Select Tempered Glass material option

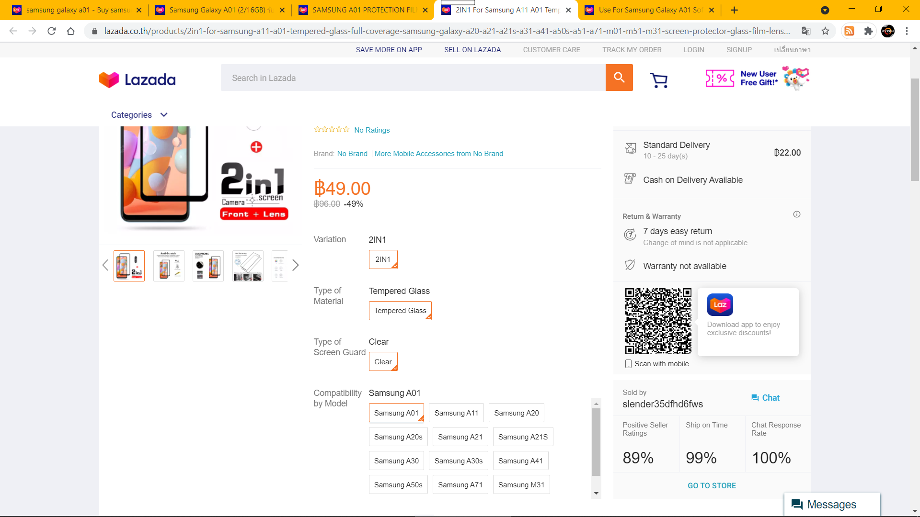pos(400,311)
